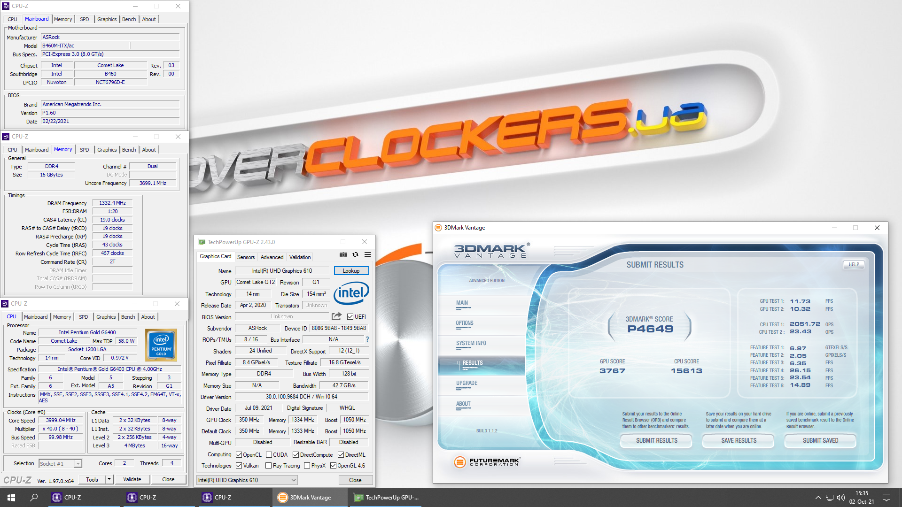Open About tab in Mainboard CPU-Z window
This screenshot has width=902, height=507.
click(x=149, y=19)
